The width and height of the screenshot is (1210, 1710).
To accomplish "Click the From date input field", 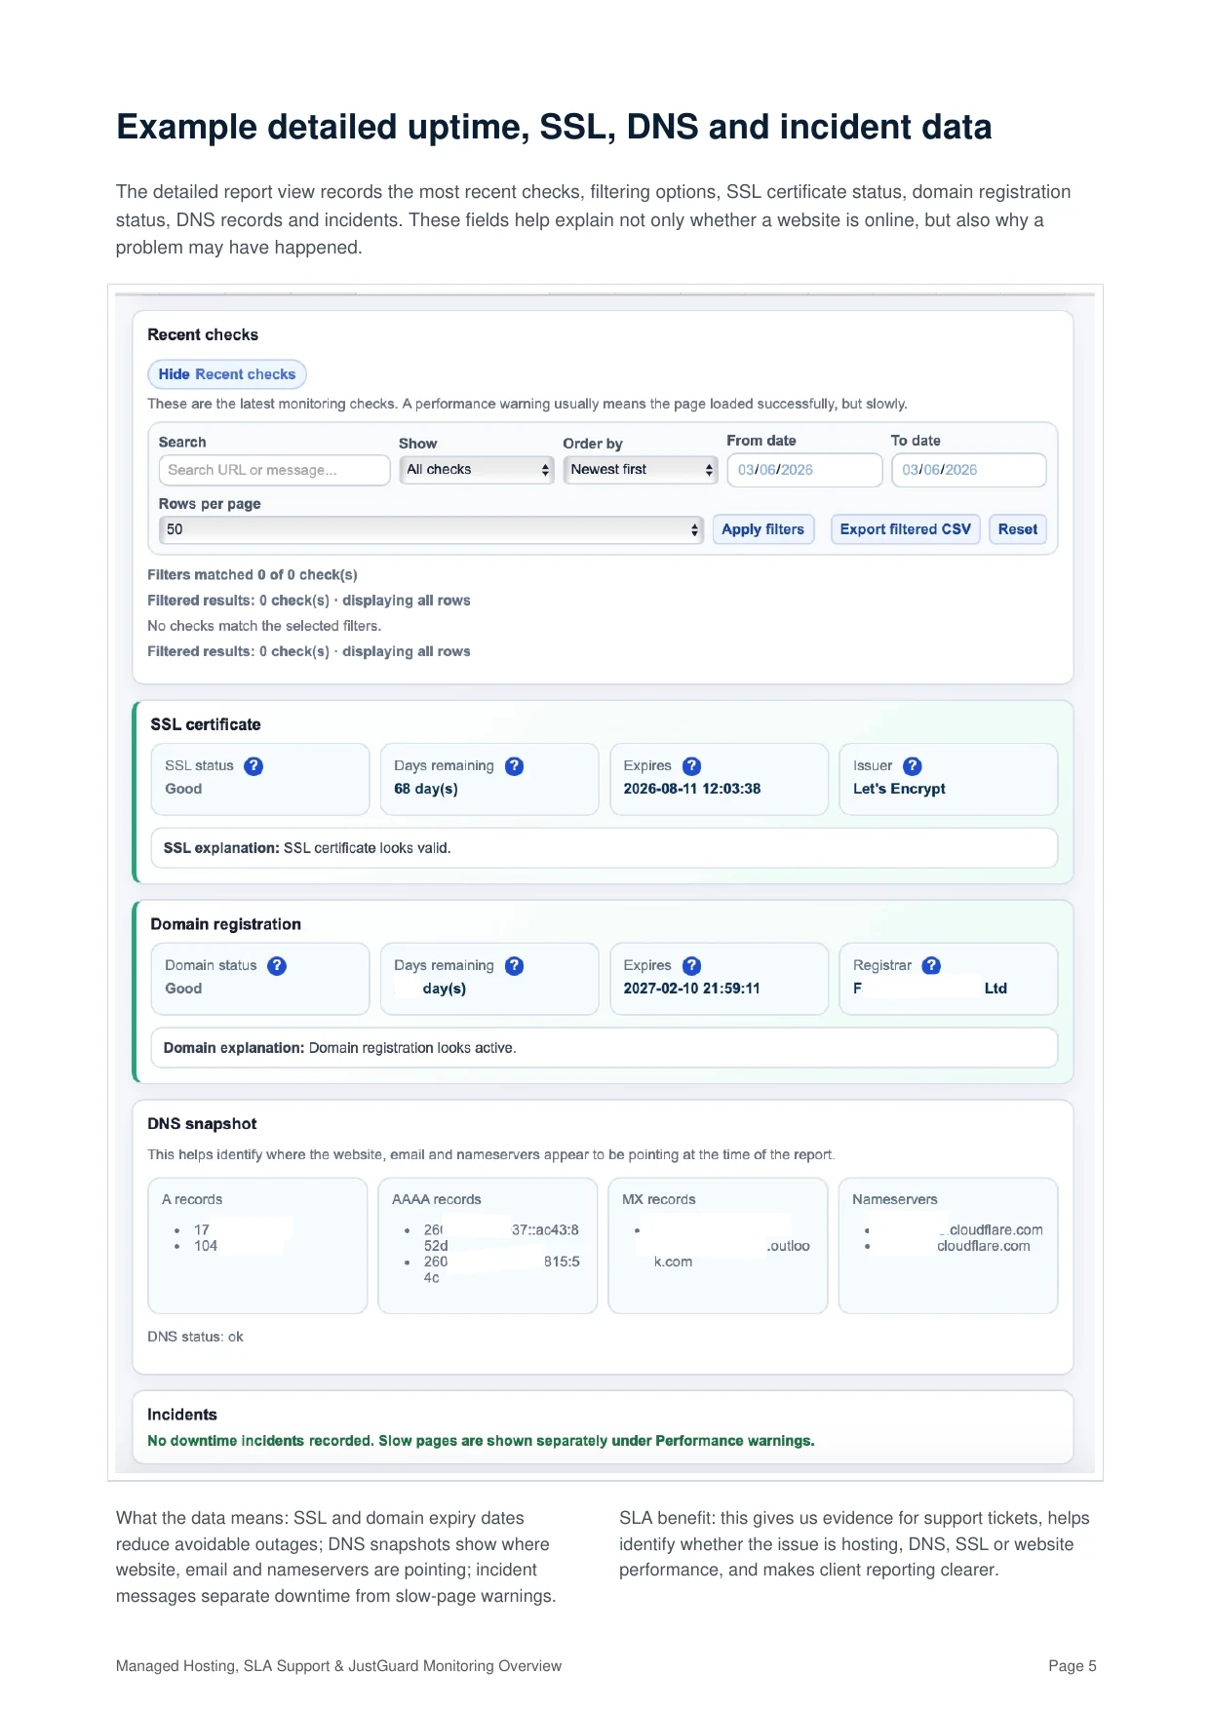I will click(804, 470).
